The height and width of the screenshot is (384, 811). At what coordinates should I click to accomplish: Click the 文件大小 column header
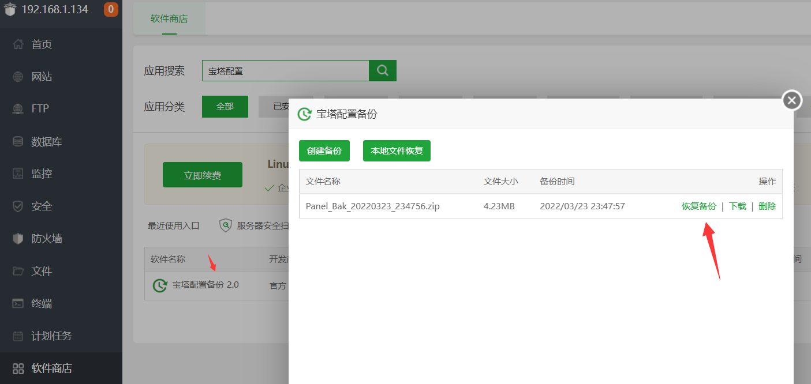(500, 181)
